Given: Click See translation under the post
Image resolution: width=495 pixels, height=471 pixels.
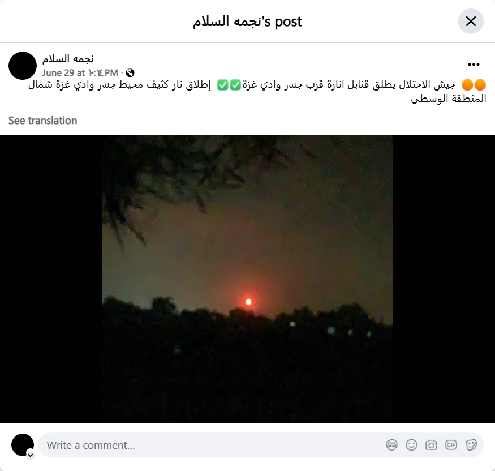Looking at the screenshot, I should point(42,121).
